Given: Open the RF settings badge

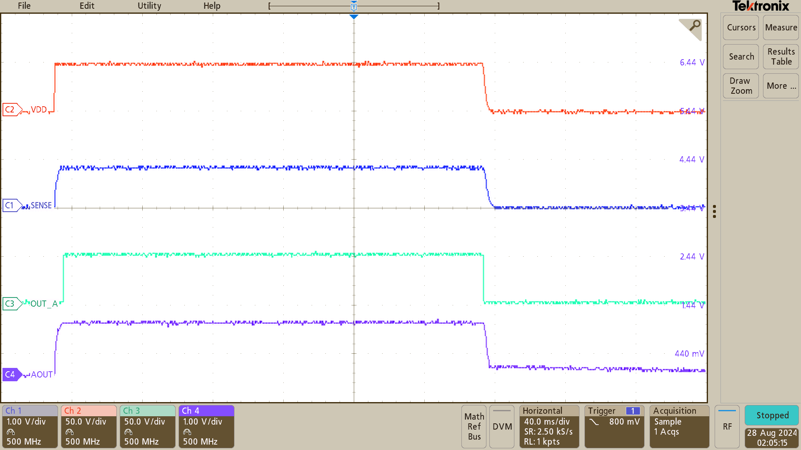Looking at the screenshot, I should coord(727,426).
